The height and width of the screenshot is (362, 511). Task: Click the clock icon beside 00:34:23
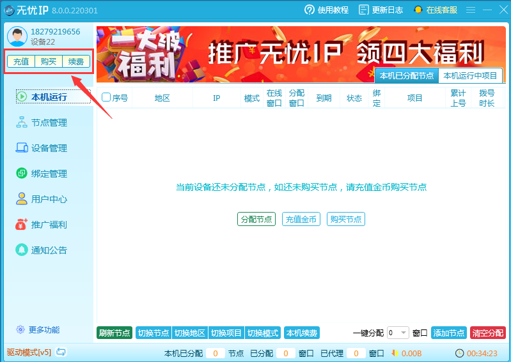(459, 353)
